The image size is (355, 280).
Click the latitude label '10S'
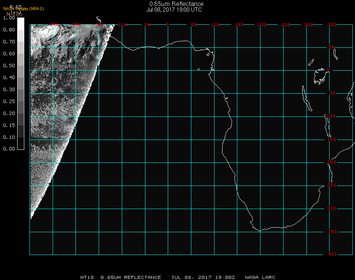tap(331, 116)
